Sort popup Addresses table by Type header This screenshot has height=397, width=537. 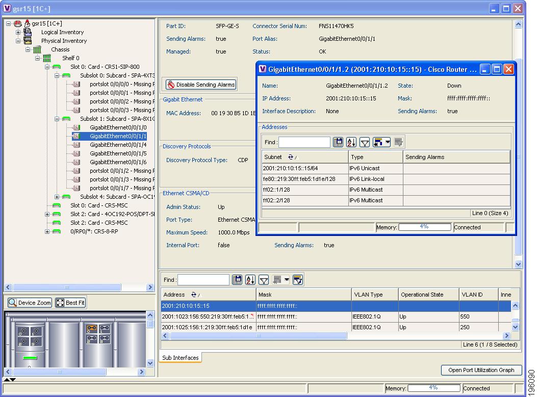pos(376,157)
